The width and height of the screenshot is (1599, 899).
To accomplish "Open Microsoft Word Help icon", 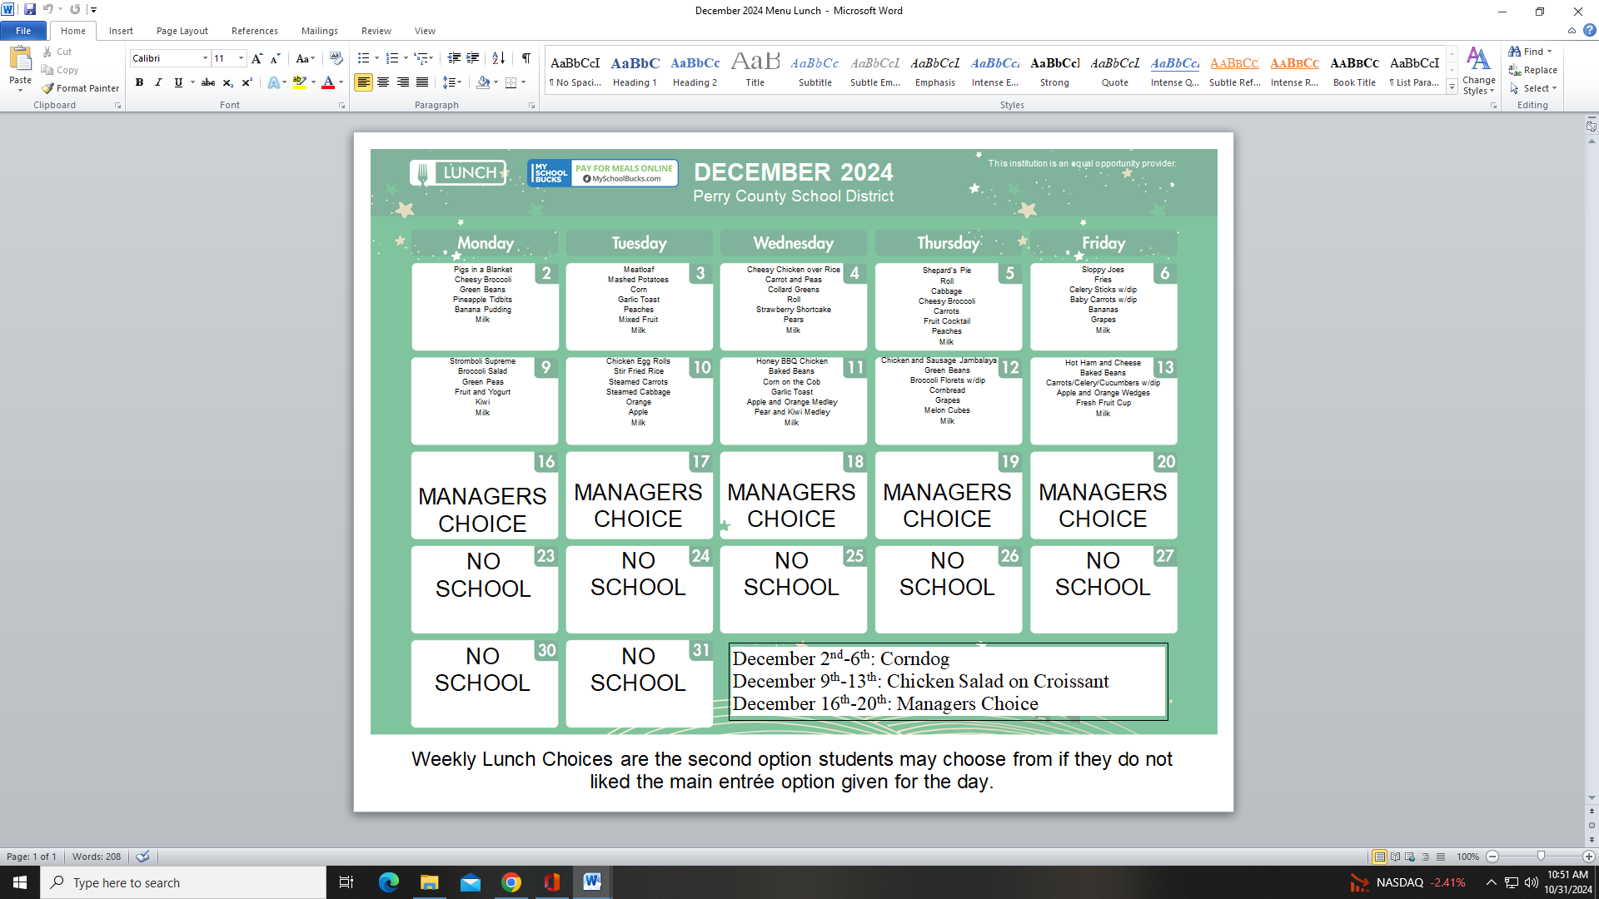I will pos(1590,31).
